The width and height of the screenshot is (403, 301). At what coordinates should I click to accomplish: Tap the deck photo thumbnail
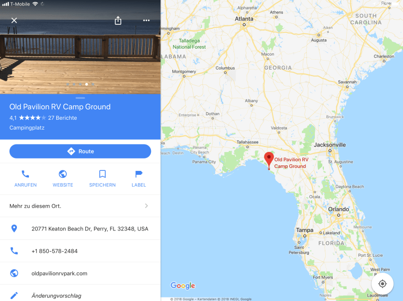pyautogui.click(x=80, y=47)
